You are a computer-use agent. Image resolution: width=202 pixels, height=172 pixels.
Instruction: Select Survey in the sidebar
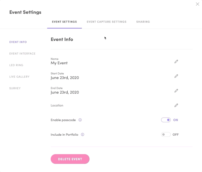[15, 89]
